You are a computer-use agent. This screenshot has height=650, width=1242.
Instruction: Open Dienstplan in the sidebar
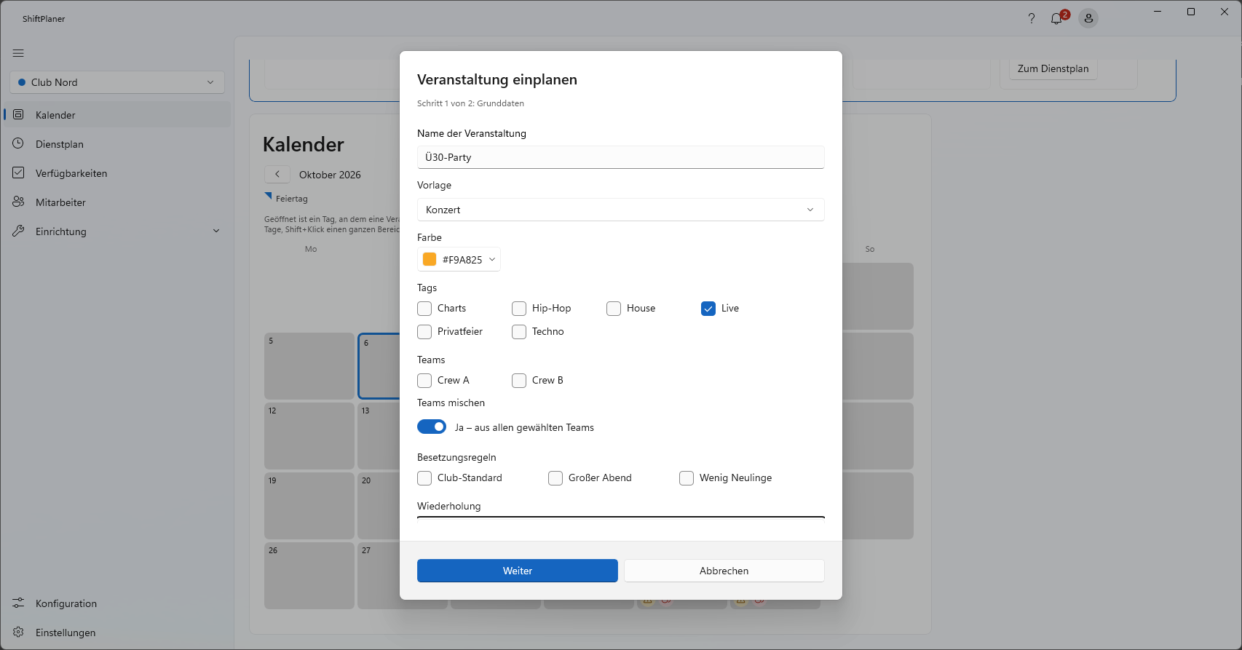click(x=117, y=144)
